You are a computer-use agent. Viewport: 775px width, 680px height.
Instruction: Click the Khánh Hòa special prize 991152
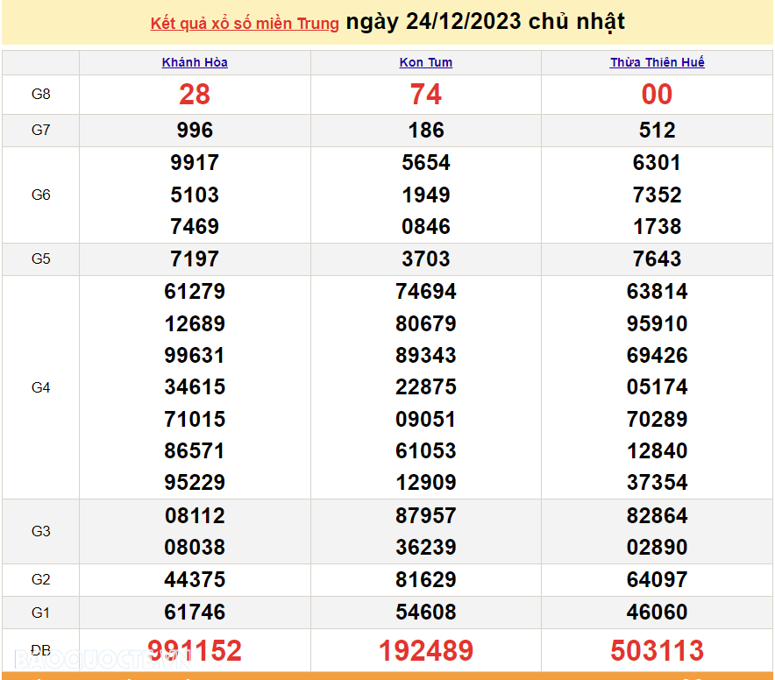coord(195,650)
